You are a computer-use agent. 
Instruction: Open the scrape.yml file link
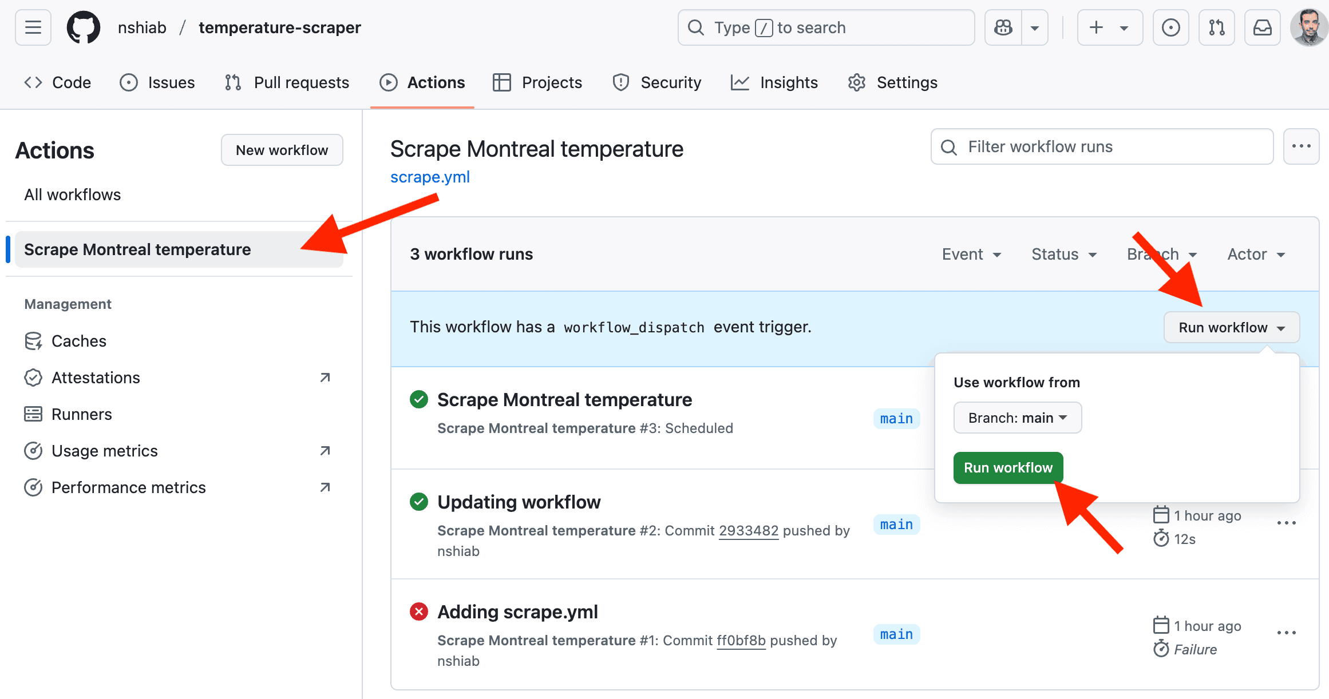point(430,177)
